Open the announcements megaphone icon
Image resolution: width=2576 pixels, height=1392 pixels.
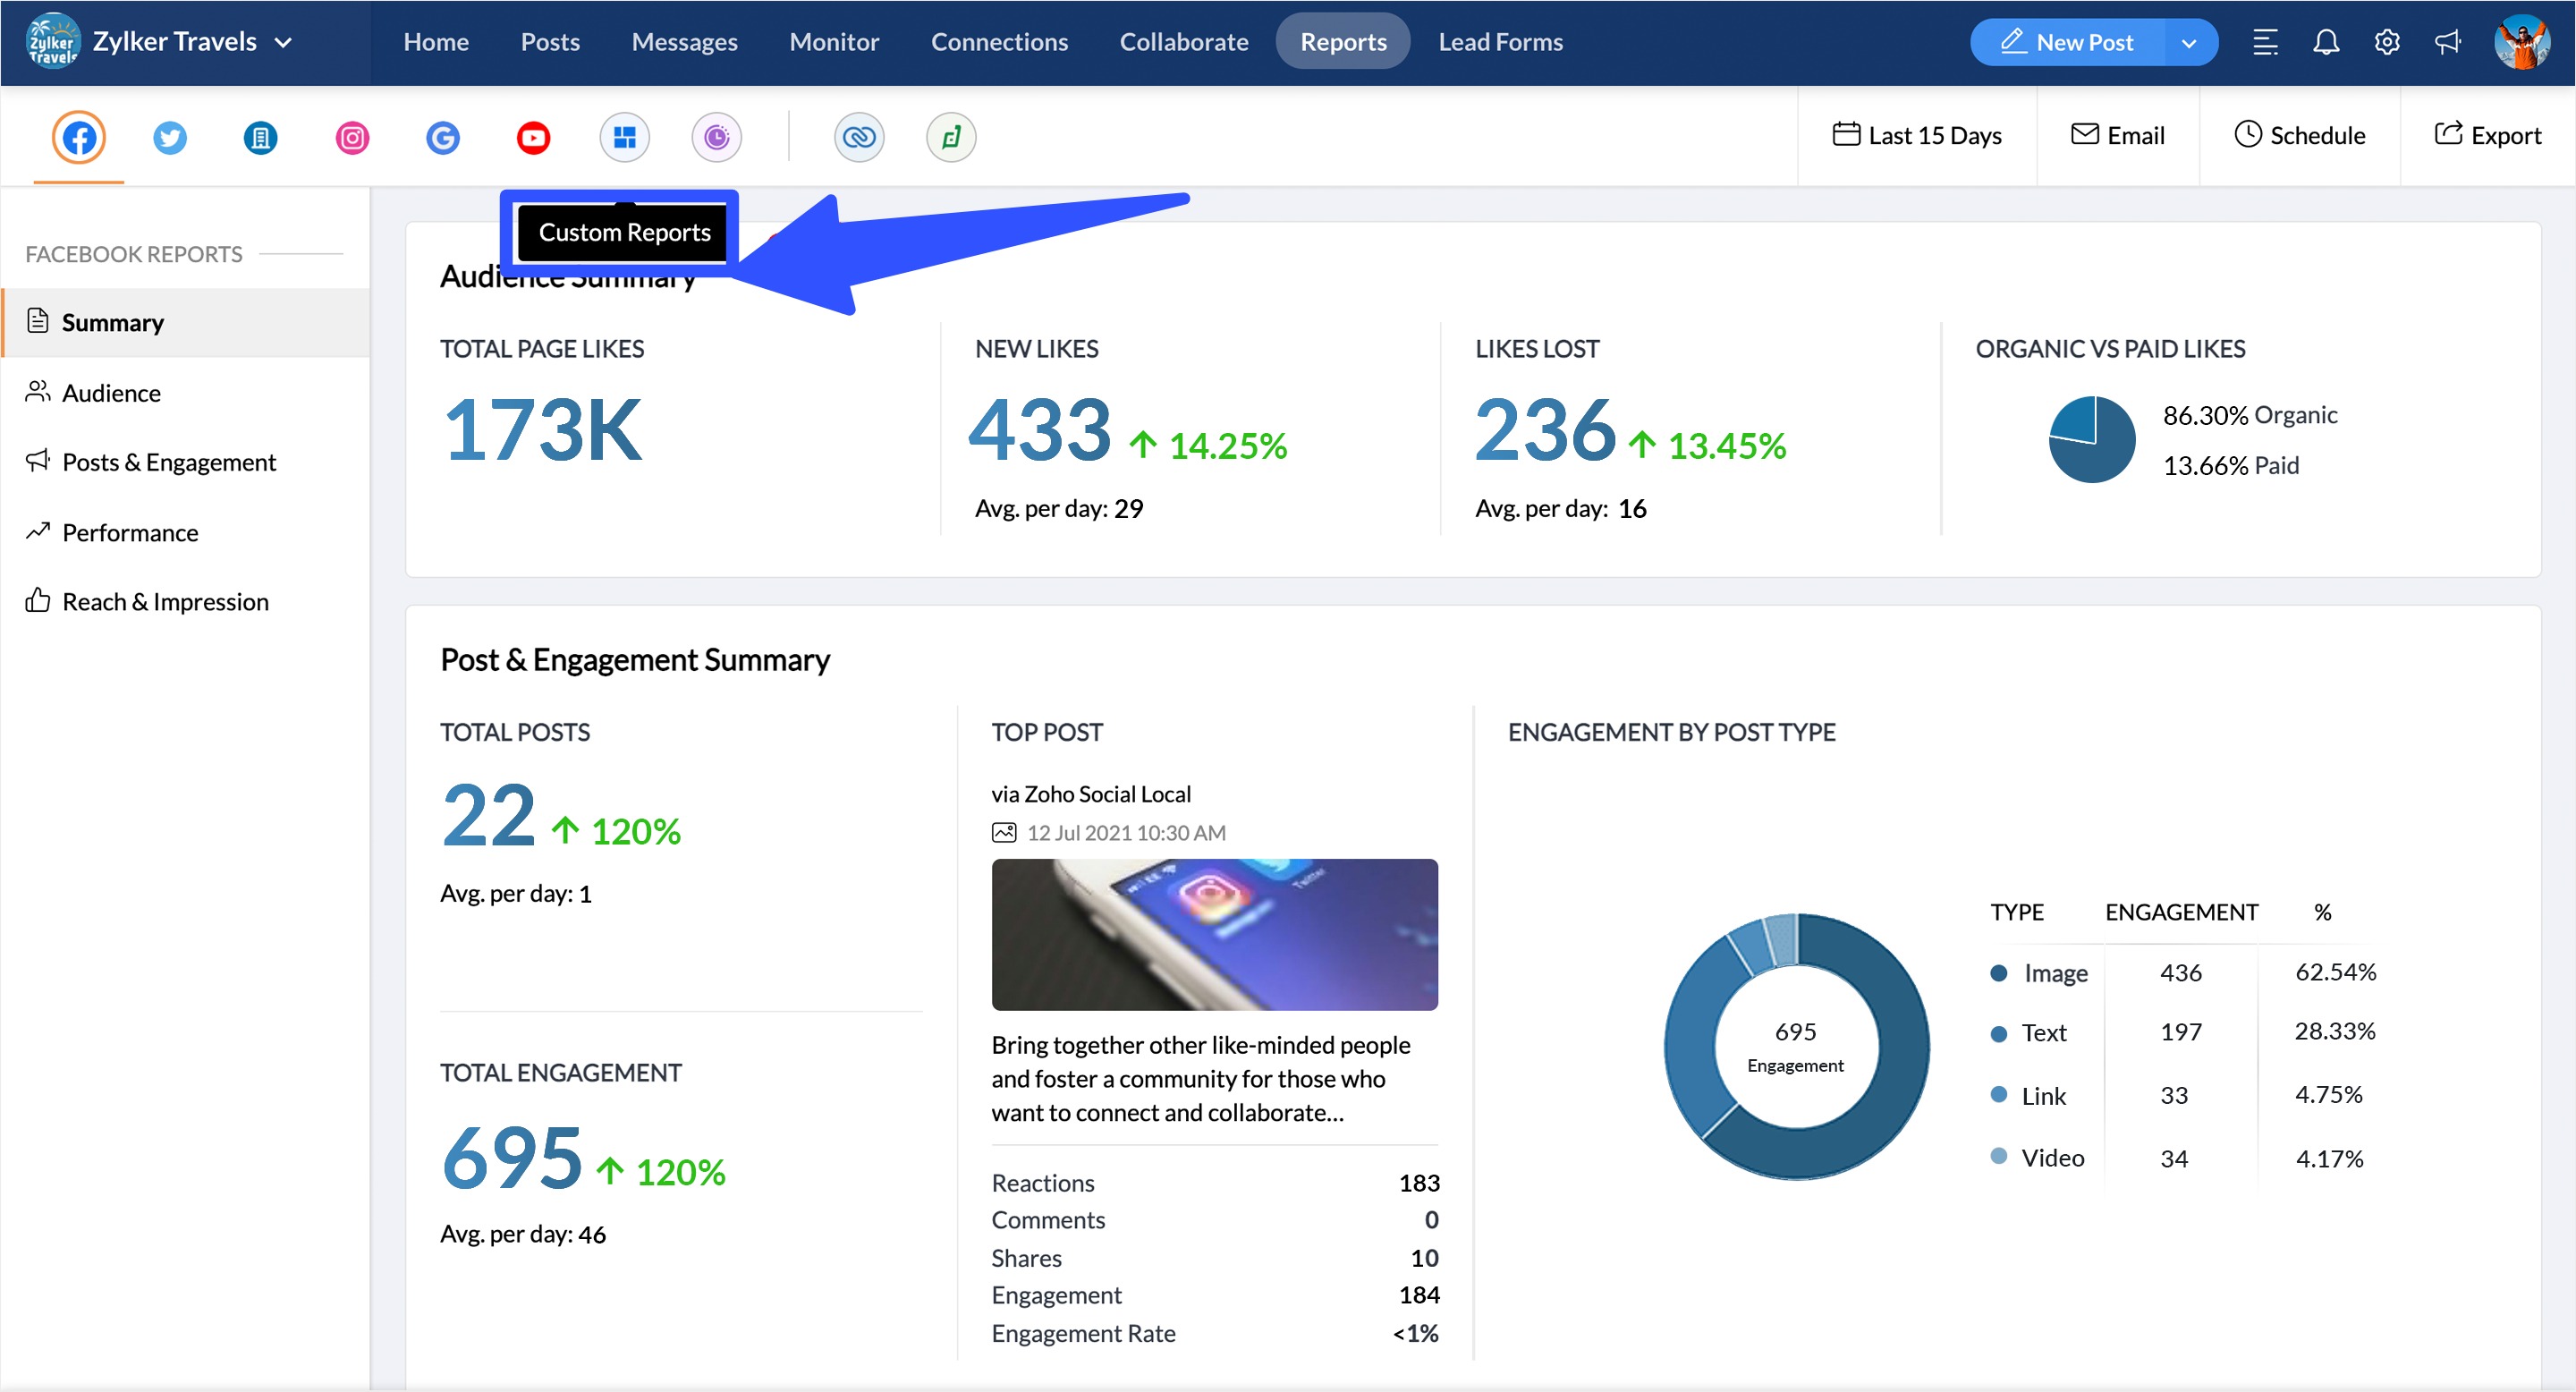coord(2447,41)
